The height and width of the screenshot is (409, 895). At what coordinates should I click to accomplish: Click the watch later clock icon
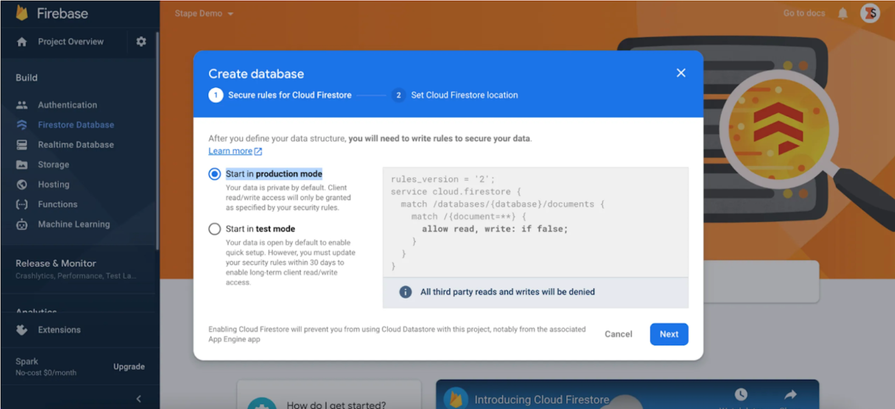coord(741,394)
